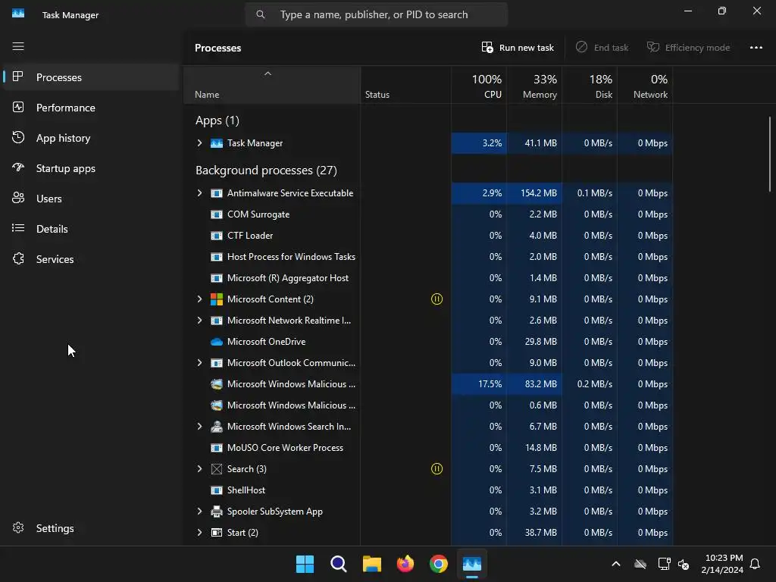Launch Google Chrome from taskbar

439,564
